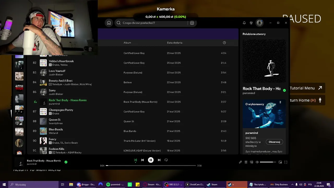Viewport: 334px width, 188px height.
Task: Open album link 'LONG.LIVE.A$AP (Deluxe Version)'
Action: click(142, 151)
